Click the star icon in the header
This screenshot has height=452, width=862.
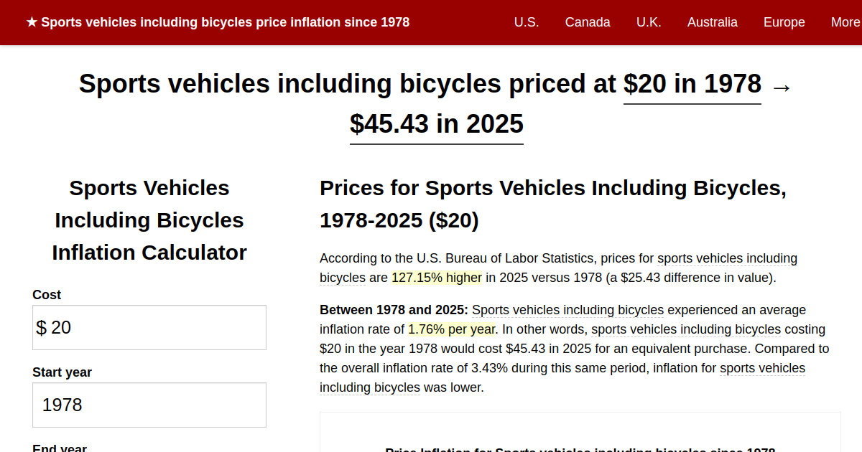(32, 22)
